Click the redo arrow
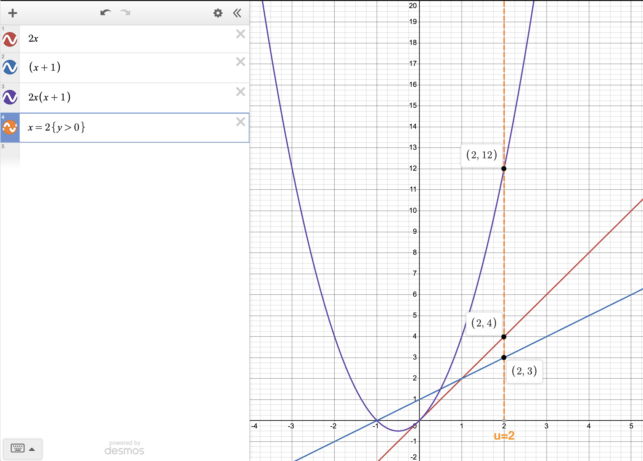643x461 pixels. (125, 12)
